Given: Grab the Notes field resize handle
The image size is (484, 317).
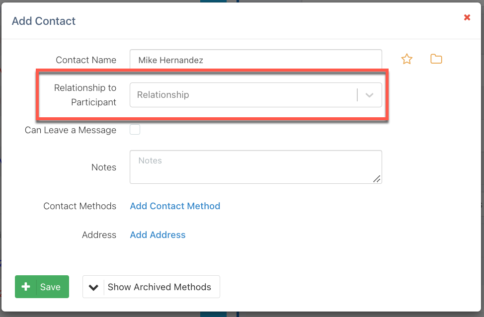Looking at the screenshot, I should 377,179.
